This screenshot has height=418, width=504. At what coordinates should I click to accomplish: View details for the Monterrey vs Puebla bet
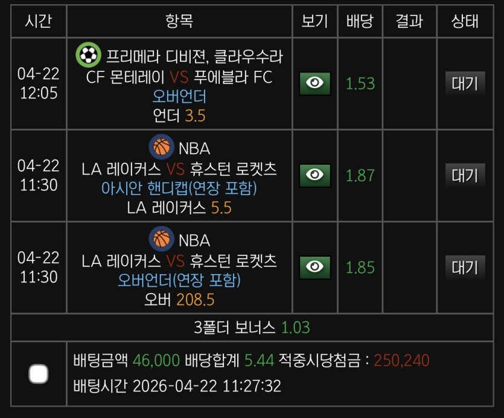(314, 83)
